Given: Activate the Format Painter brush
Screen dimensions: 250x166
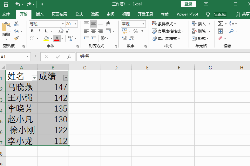Looking at the screenshot, I should click(16, 38).
